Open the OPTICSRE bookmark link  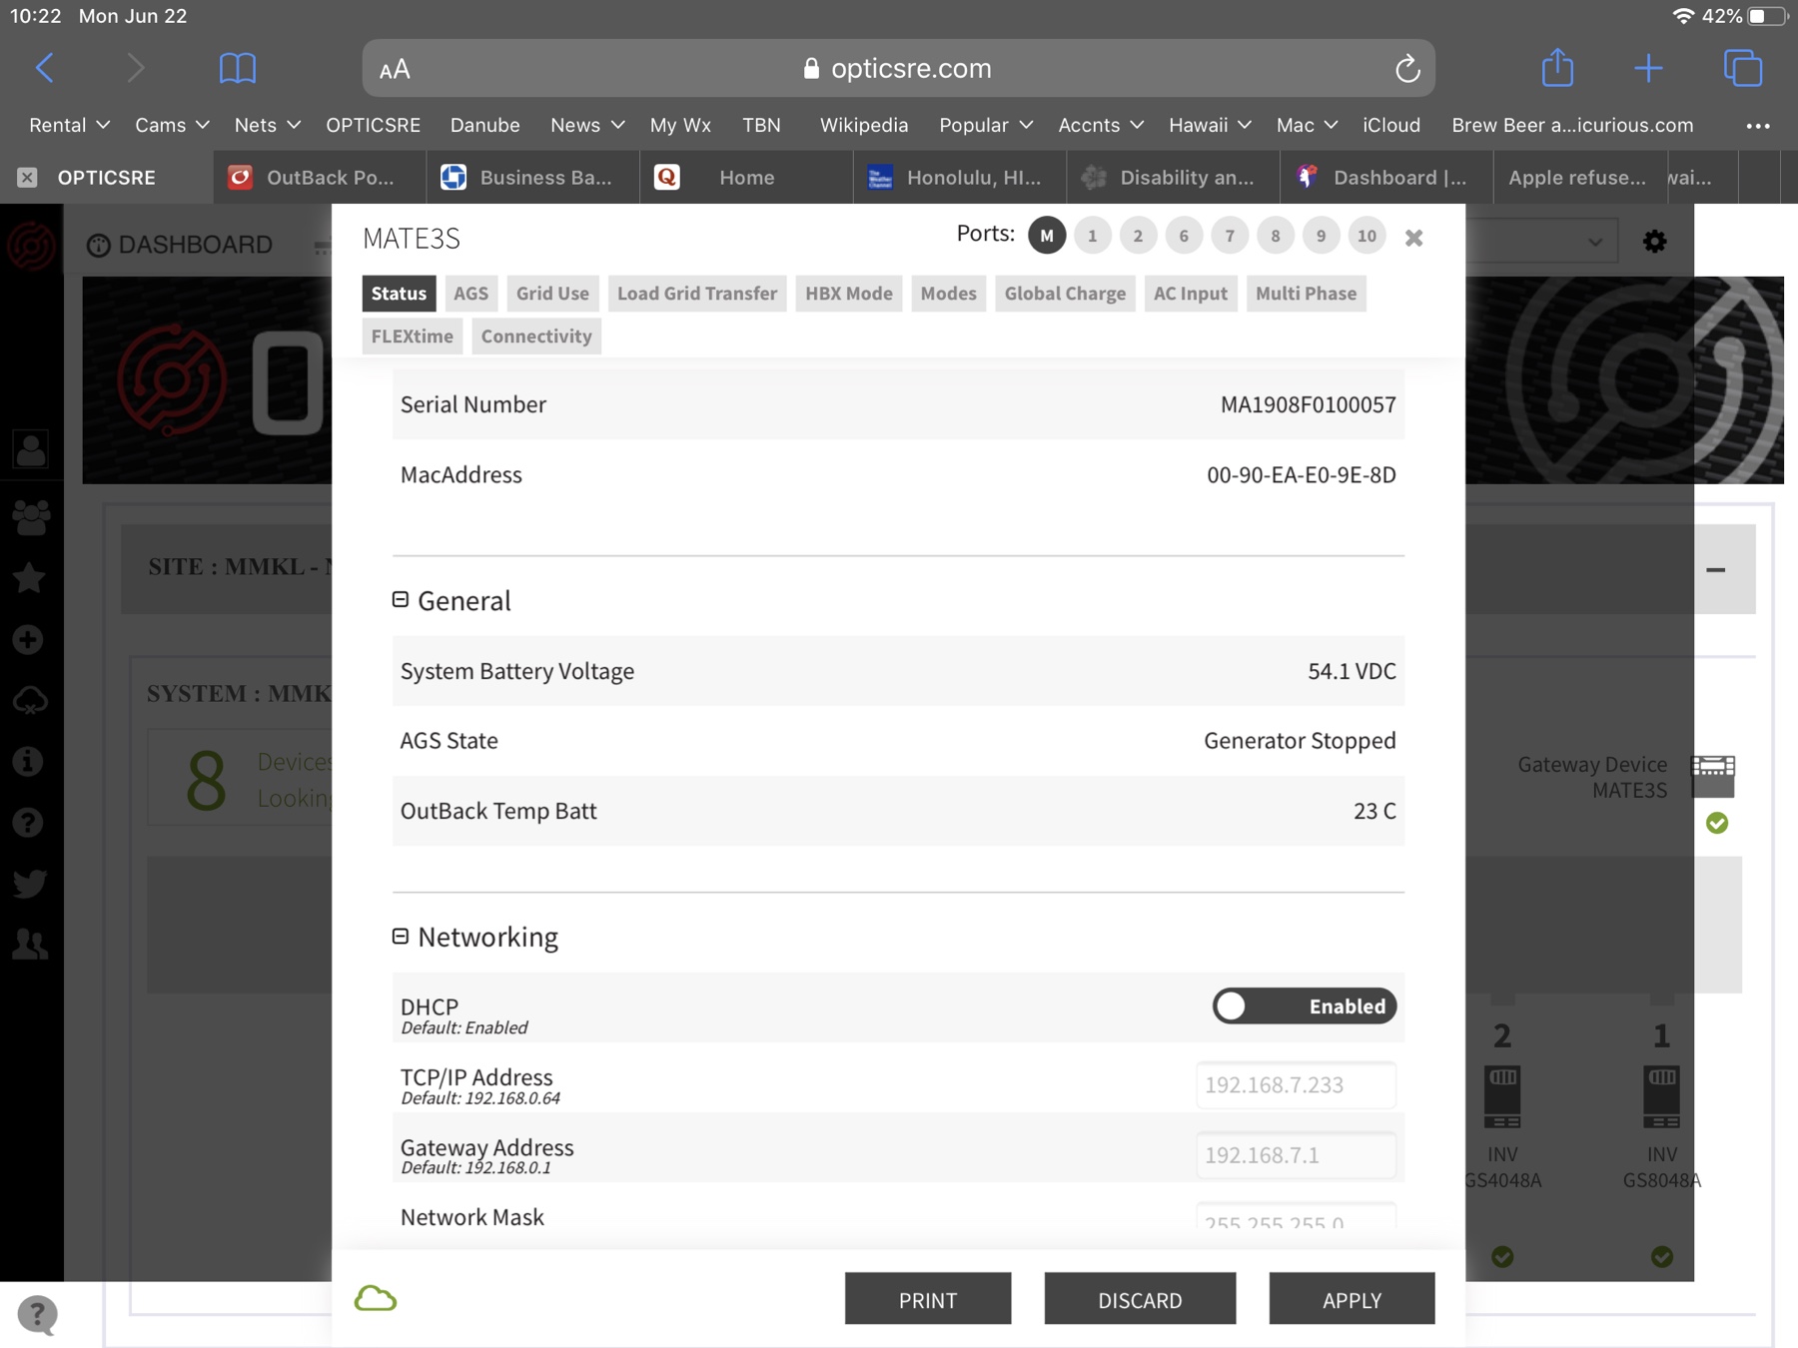373,125
